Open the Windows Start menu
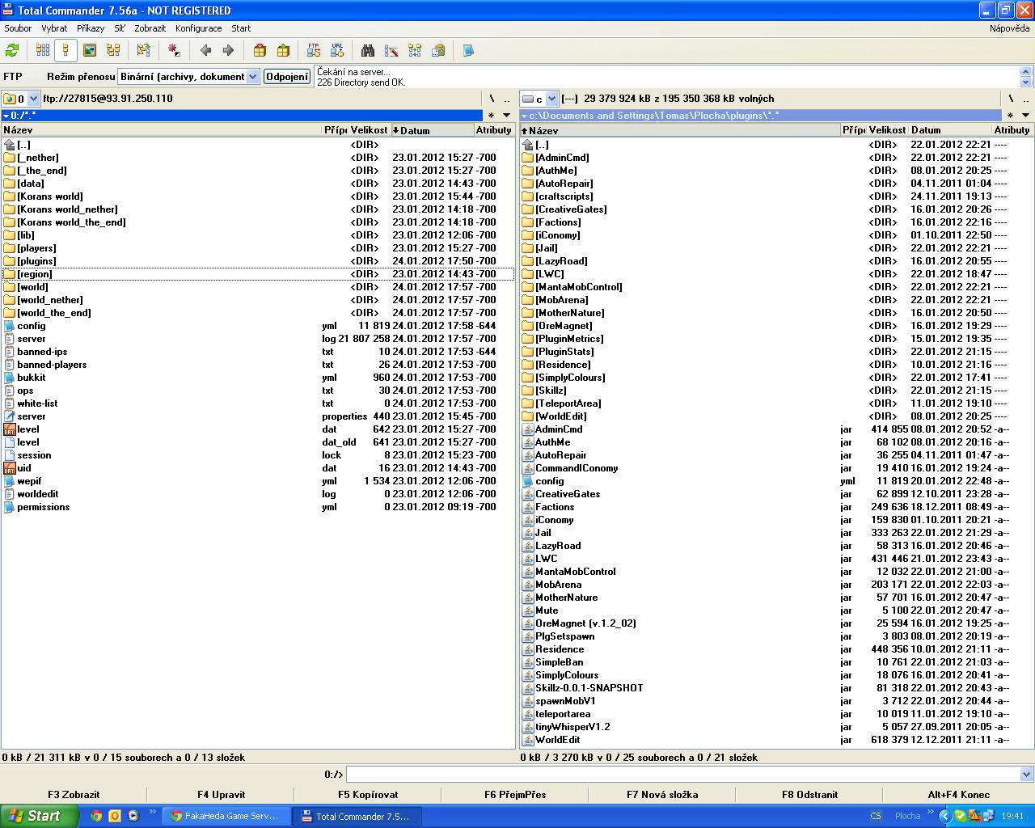This screenshot has height=828, width=1035. pos(39,816)
